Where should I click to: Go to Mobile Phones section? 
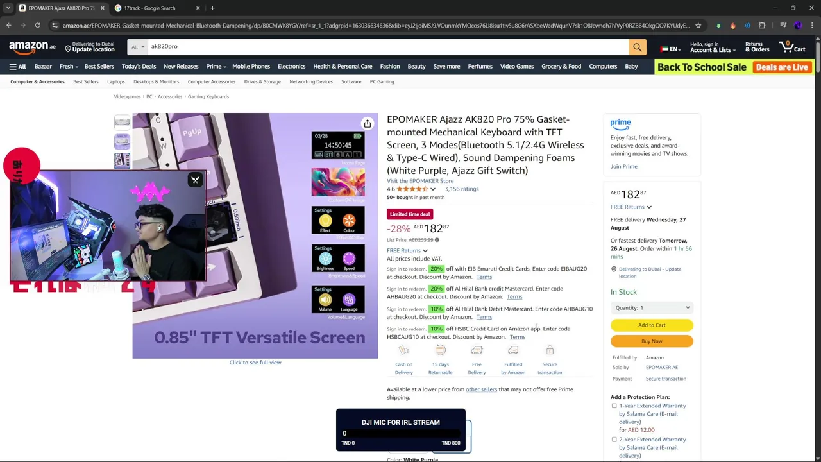pyautogui.click(x=251, y=67)
